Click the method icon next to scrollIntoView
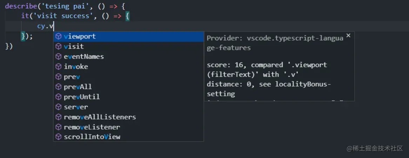 [x=59, y=137]
